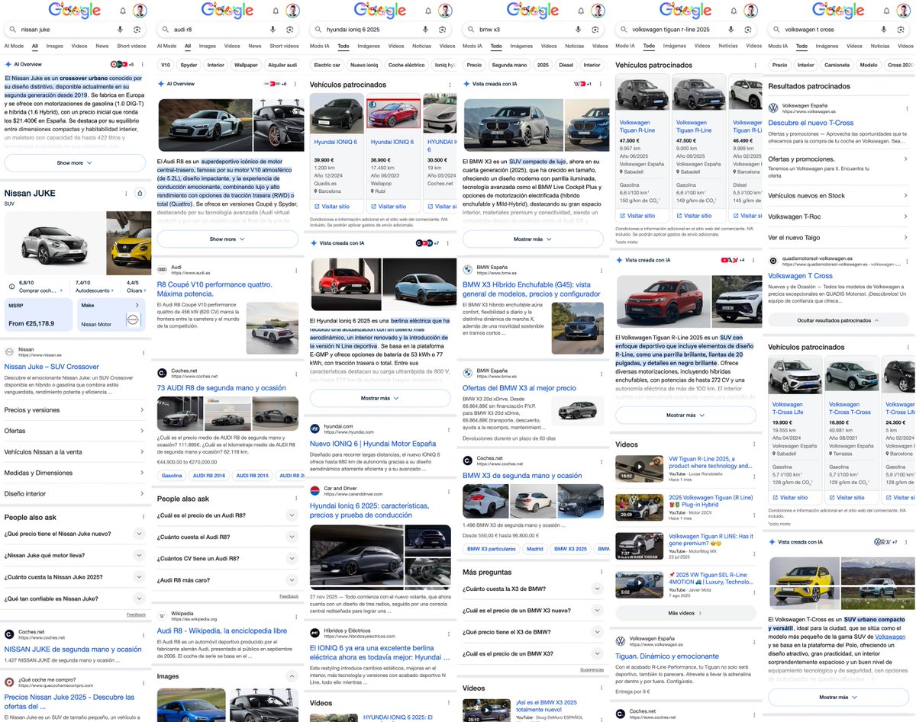Open the notifications bell above the volkswagen t cross search
This screenshot has height=722, width=916.
click(x=887, y=11)
